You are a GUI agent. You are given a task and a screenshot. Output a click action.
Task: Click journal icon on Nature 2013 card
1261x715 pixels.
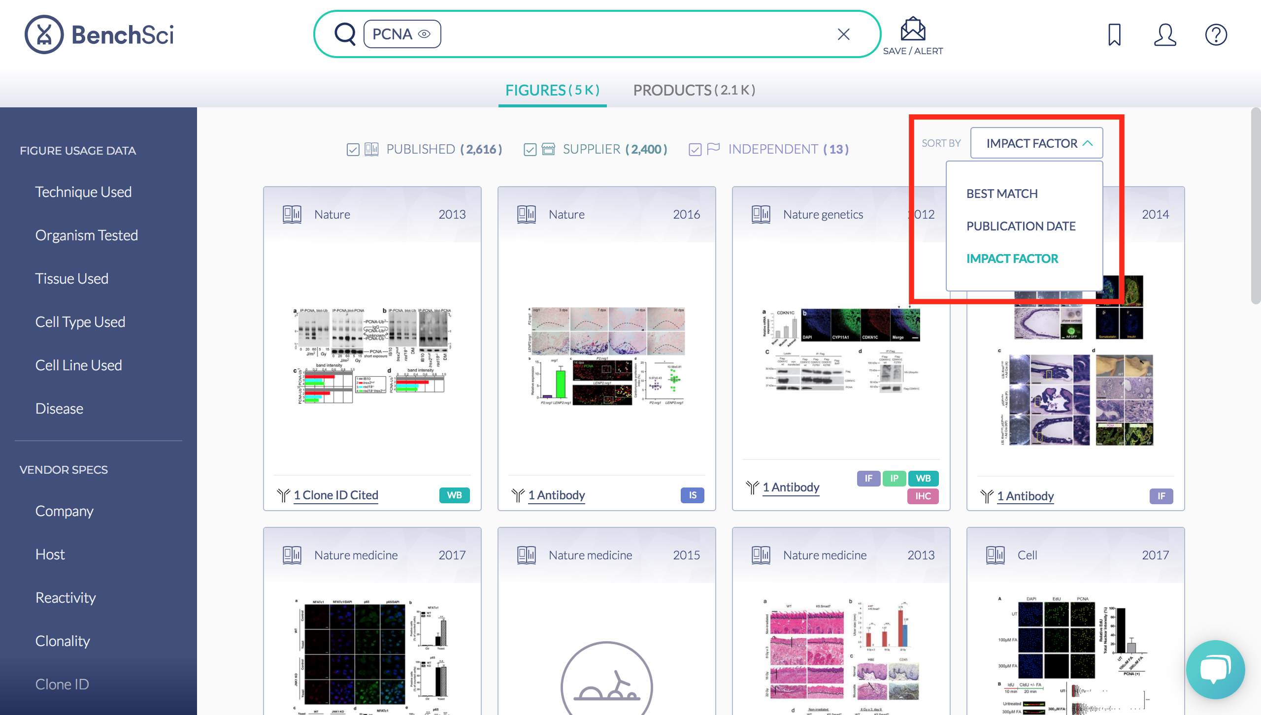click(x=292, y=214)
